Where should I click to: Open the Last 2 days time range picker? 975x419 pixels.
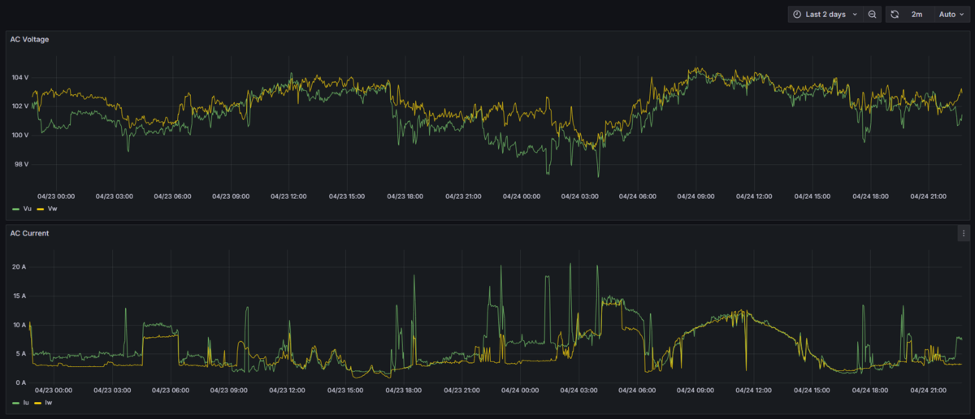click(x=825, y=15)
